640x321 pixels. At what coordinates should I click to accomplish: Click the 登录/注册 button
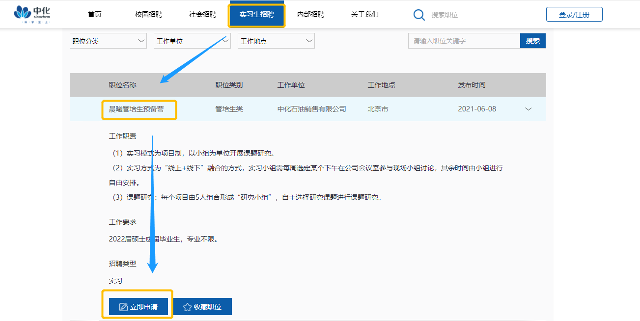click(x=574, y=14)
